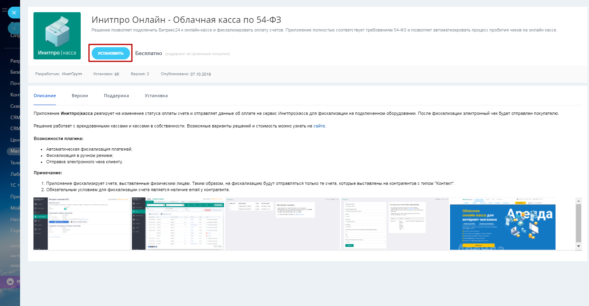Click paragraph 'Решение работает с арендованными кассами'
Image resolution: width=589 pixels, height=306 pixels.
pos(180,126)
